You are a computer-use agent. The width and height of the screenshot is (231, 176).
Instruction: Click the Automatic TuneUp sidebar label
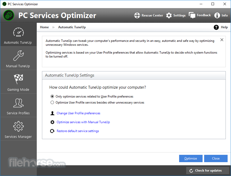(18, 43)
